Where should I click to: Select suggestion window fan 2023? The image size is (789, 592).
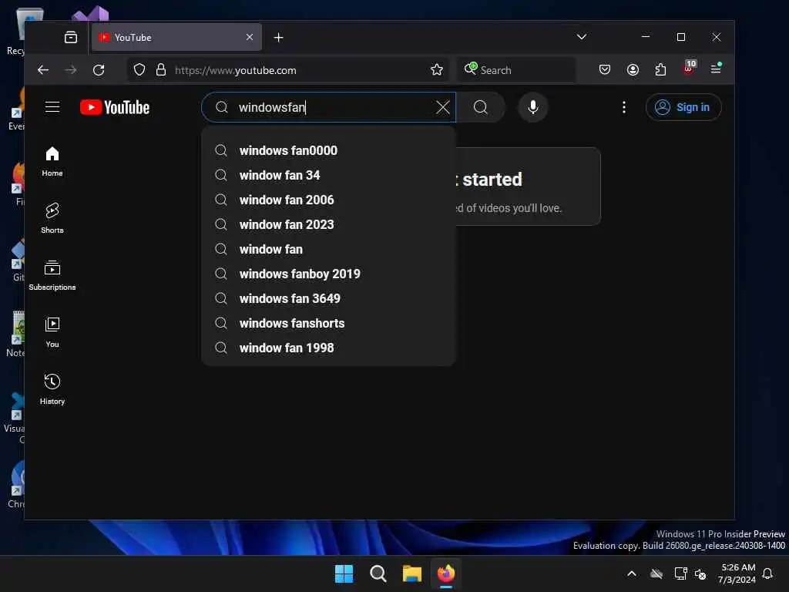click(x=328, y=224)
